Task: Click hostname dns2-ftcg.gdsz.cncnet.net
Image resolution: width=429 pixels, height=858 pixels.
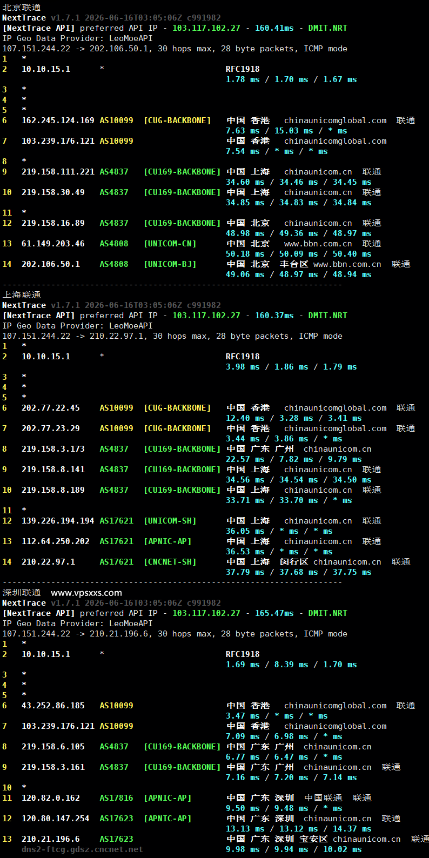Action: 82,849
